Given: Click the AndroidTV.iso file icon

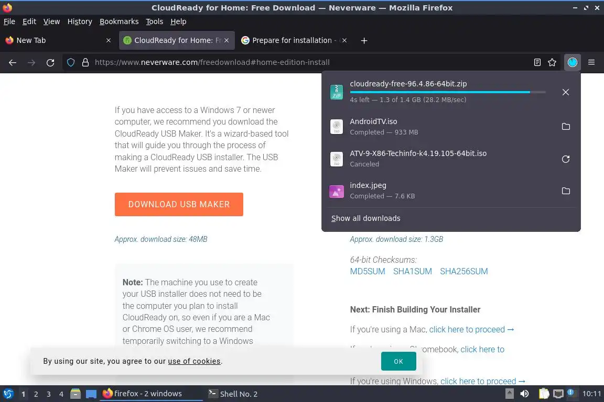Looking at the screenshot, I should [336, 127].
